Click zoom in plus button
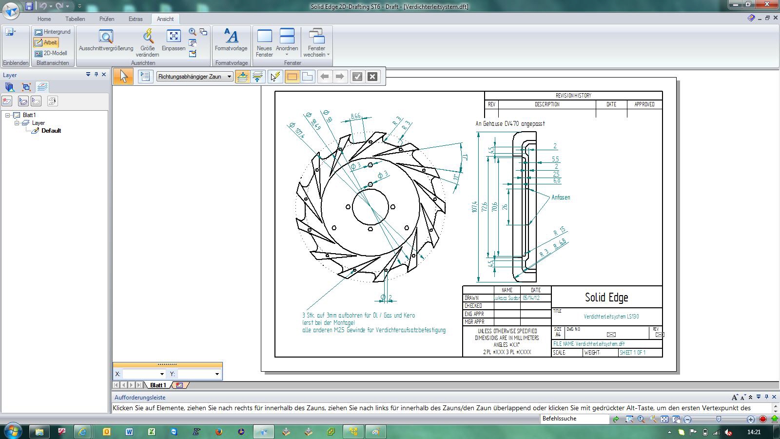This screenshot has height=439, width=780. (751, 419)
